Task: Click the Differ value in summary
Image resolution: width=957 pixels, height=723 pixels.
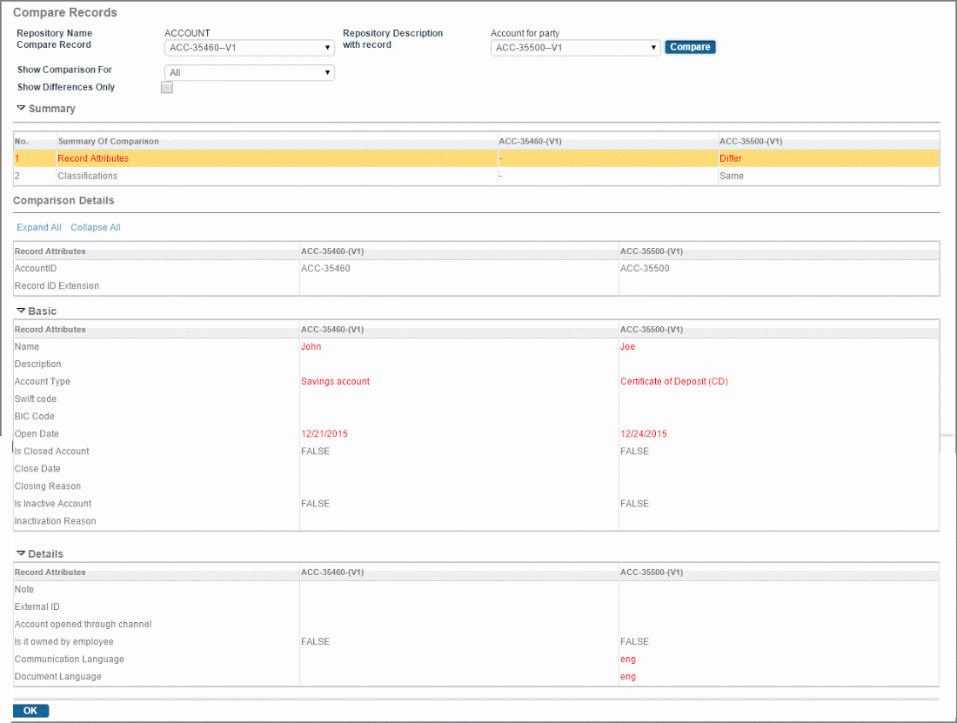Action: (730, 158)
